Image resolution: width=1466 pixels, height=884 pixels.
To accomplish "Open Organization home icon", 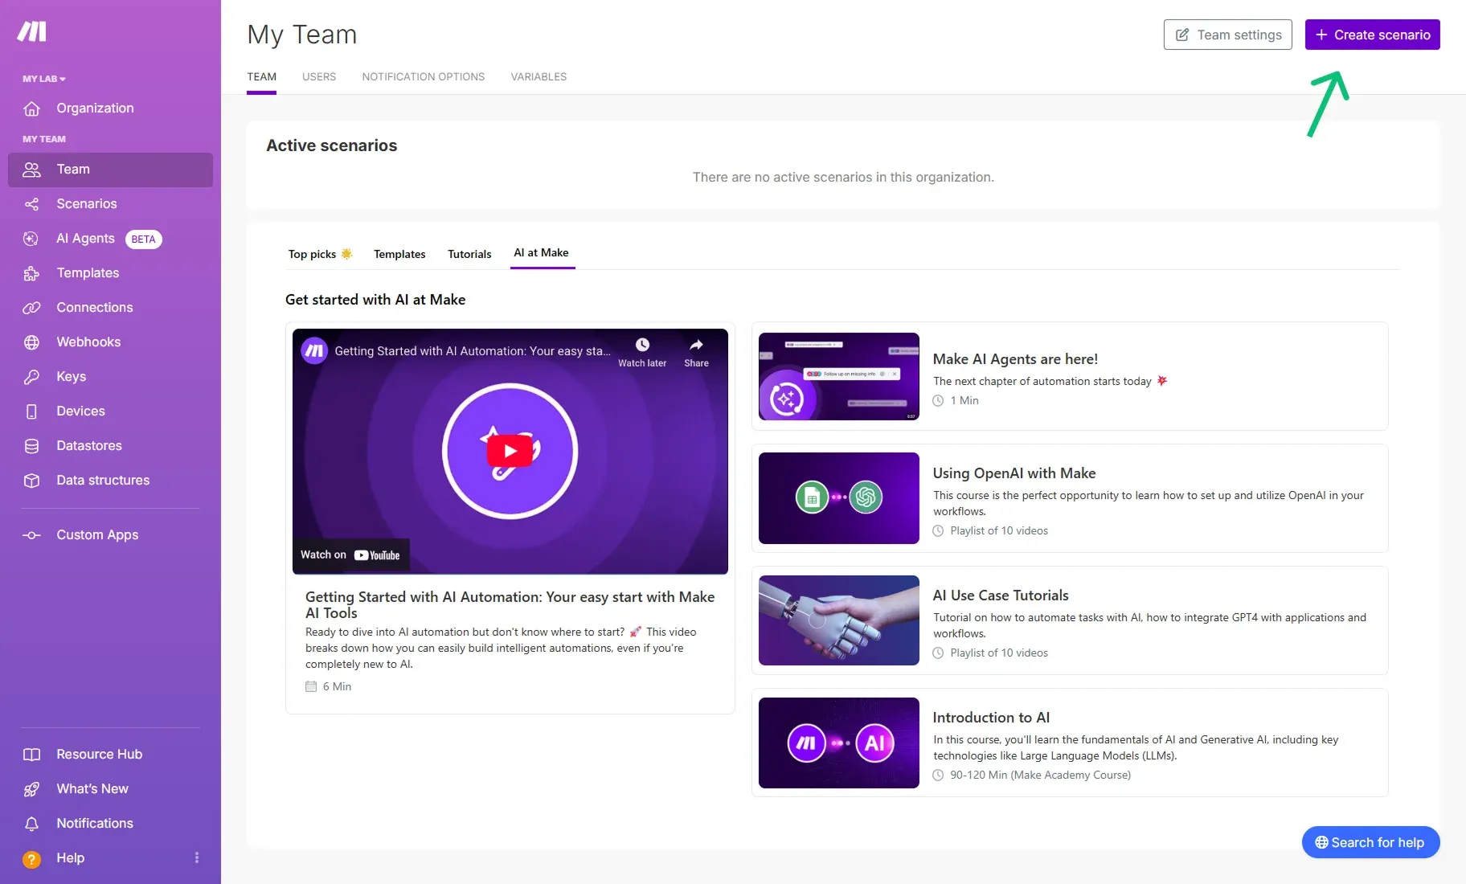I will 31,108.
